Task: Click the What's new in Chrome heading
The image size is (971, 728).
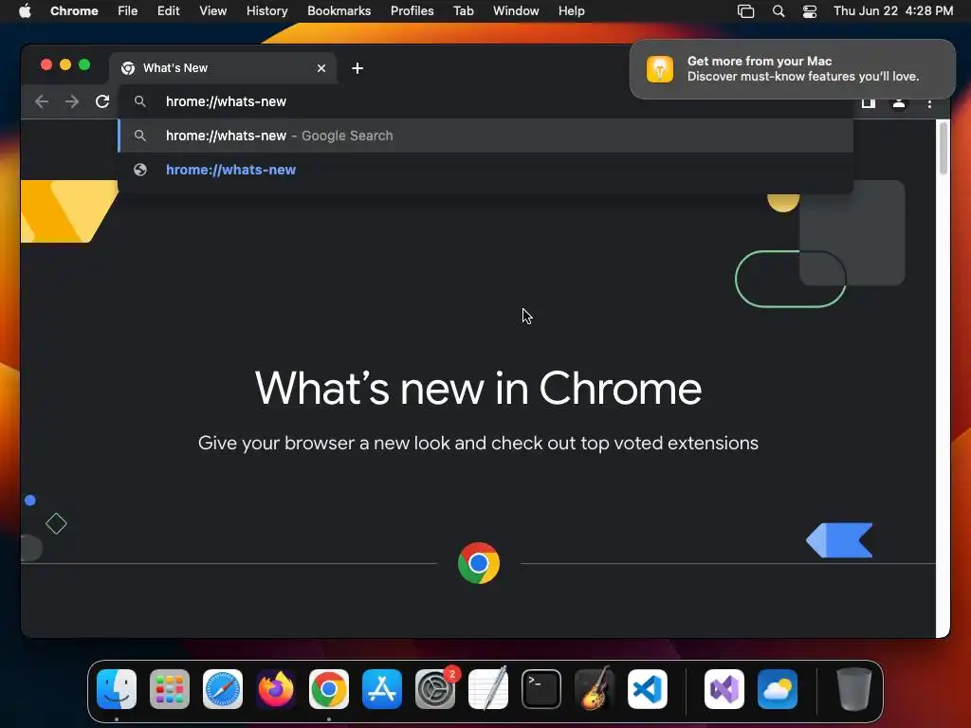Action: [478, 389]
